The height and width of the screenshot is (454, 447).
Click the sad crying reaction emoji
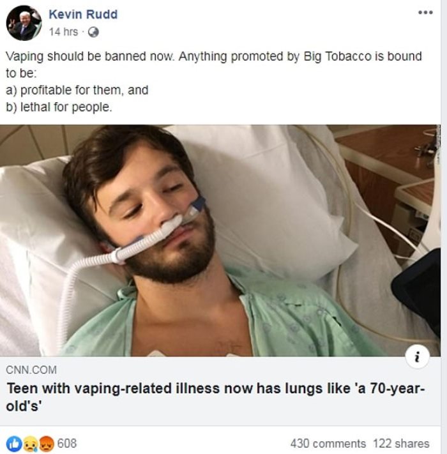(x=29, y=443)
